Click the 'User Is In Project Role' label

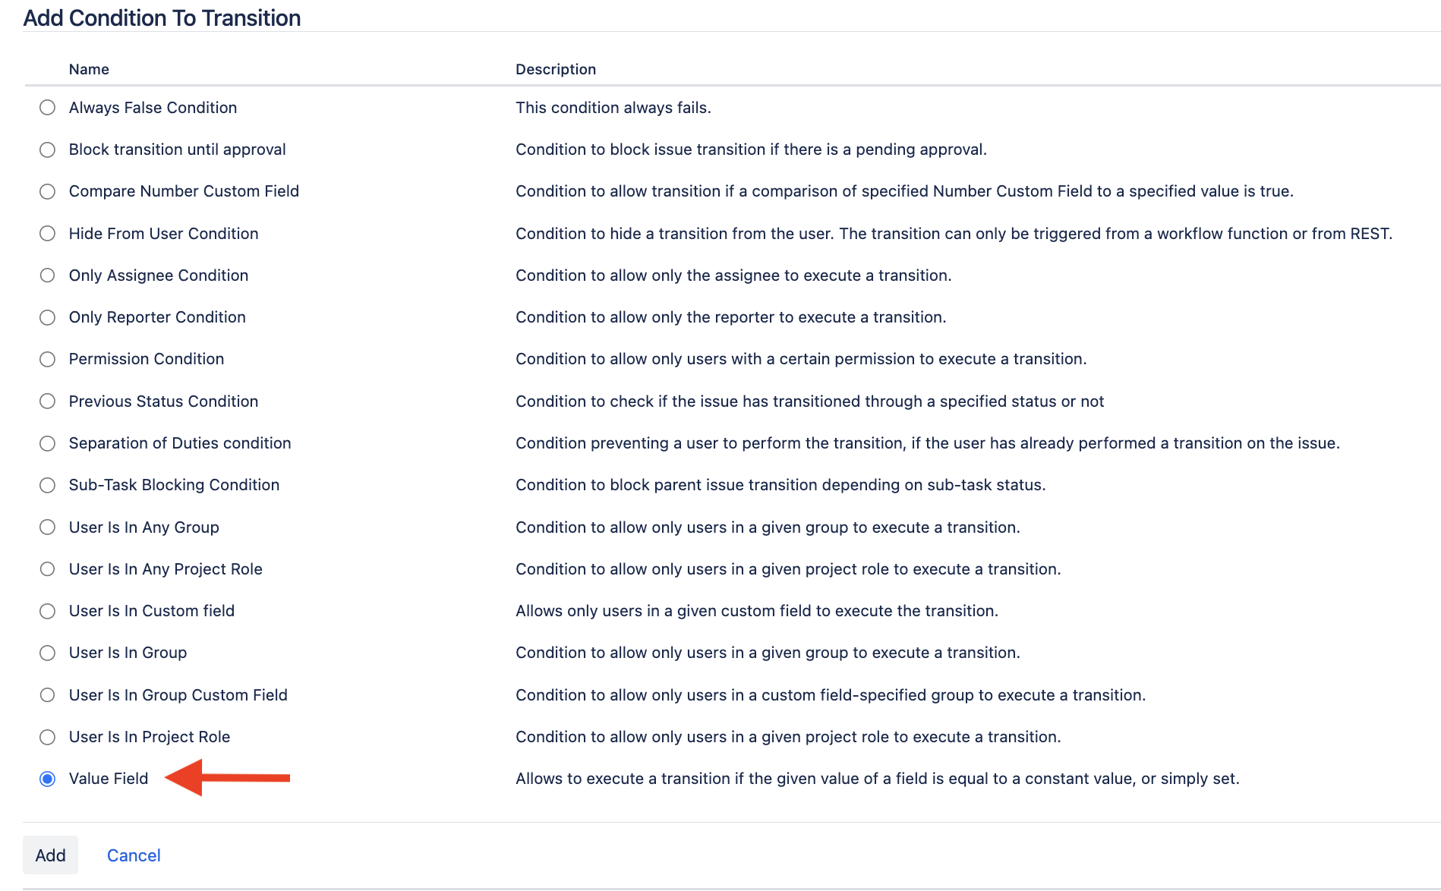click(x=150, y=737)
